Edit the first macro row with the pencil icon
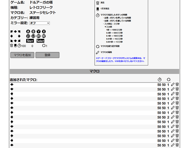 173,85
